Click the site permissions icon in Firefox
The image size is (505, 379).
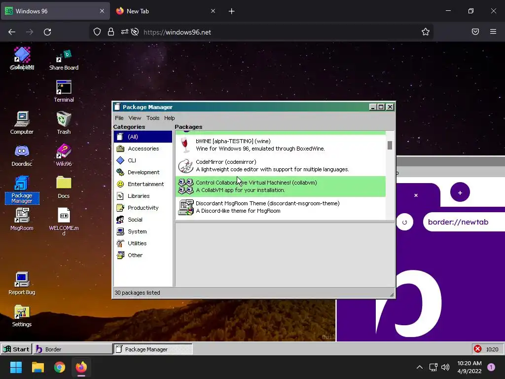(x=125, y=32)
